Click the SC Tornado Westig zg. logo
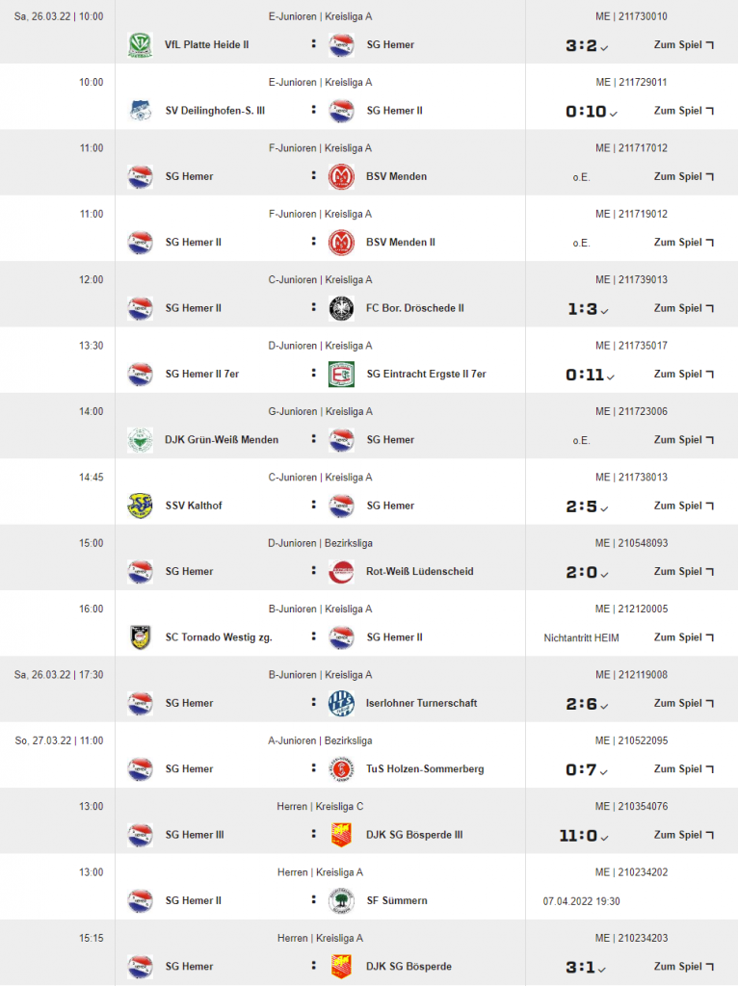This screenshot has height=986, width=738. [140, 637]
